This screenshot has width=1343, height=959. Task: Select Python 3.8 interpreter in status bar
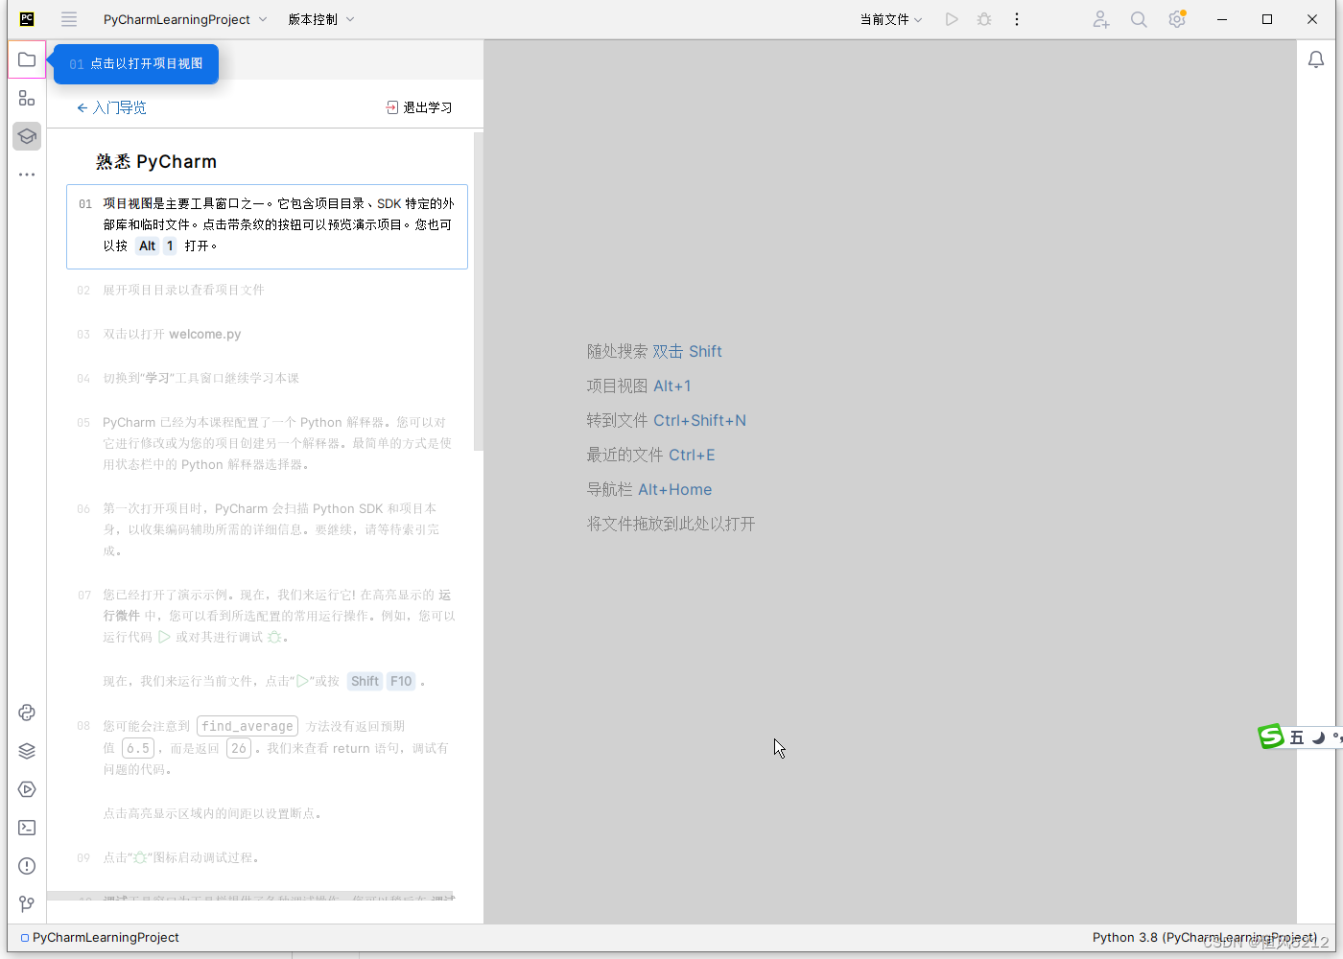(1203, 937)
